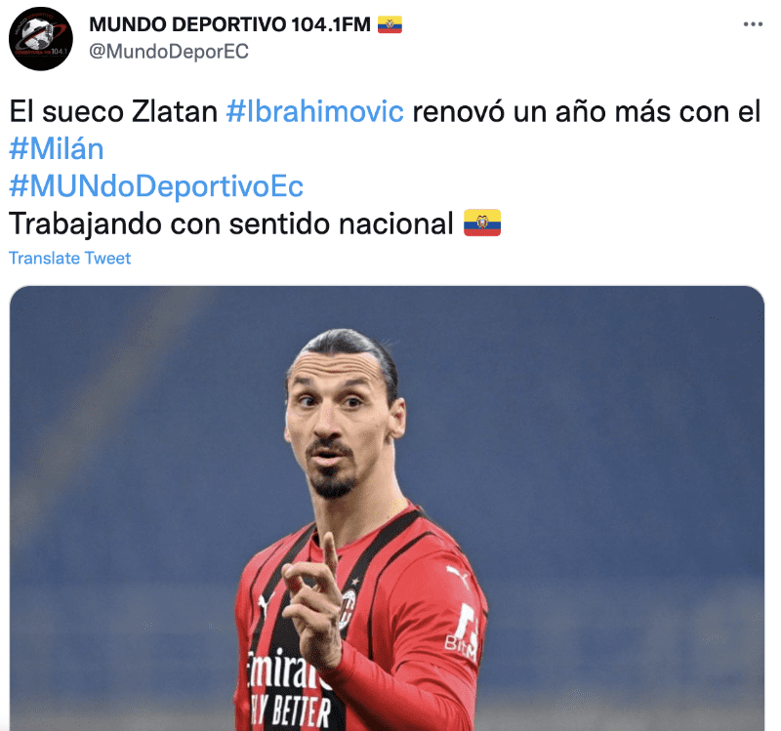Open the #MUNdoDeportivoEc hashtag

(x=156, y=185)
